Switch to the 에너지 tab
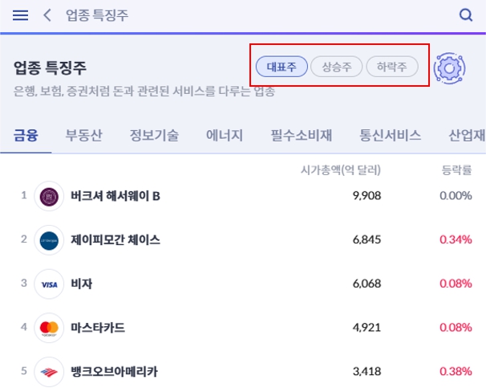This screenshot has height=388, width=486. 225,135
